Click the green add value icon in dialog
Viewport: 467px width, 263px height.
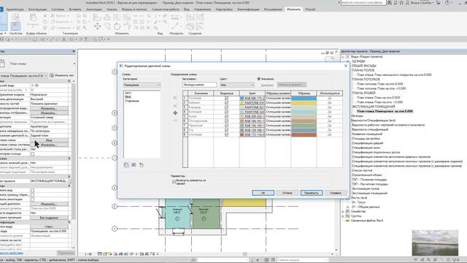[175, 113]
